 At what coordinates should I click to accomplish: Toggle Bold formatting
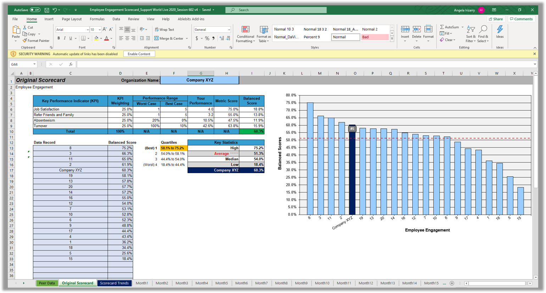tap(58, 38)
